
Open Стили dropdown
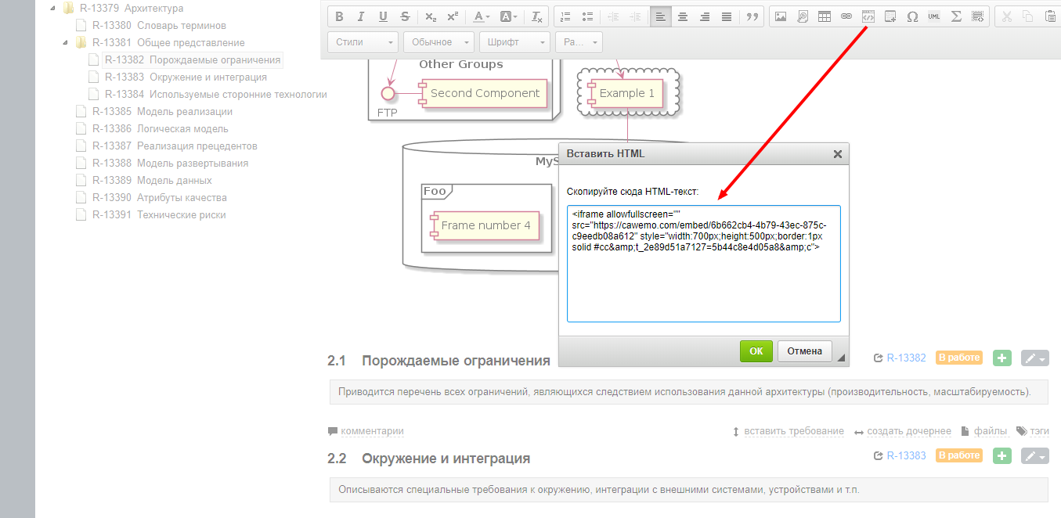coord(363,42)
